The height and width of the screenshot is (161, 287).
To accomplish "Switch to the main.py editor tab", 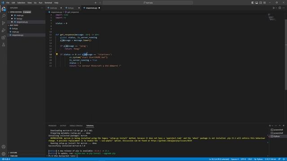I will 54,8.
